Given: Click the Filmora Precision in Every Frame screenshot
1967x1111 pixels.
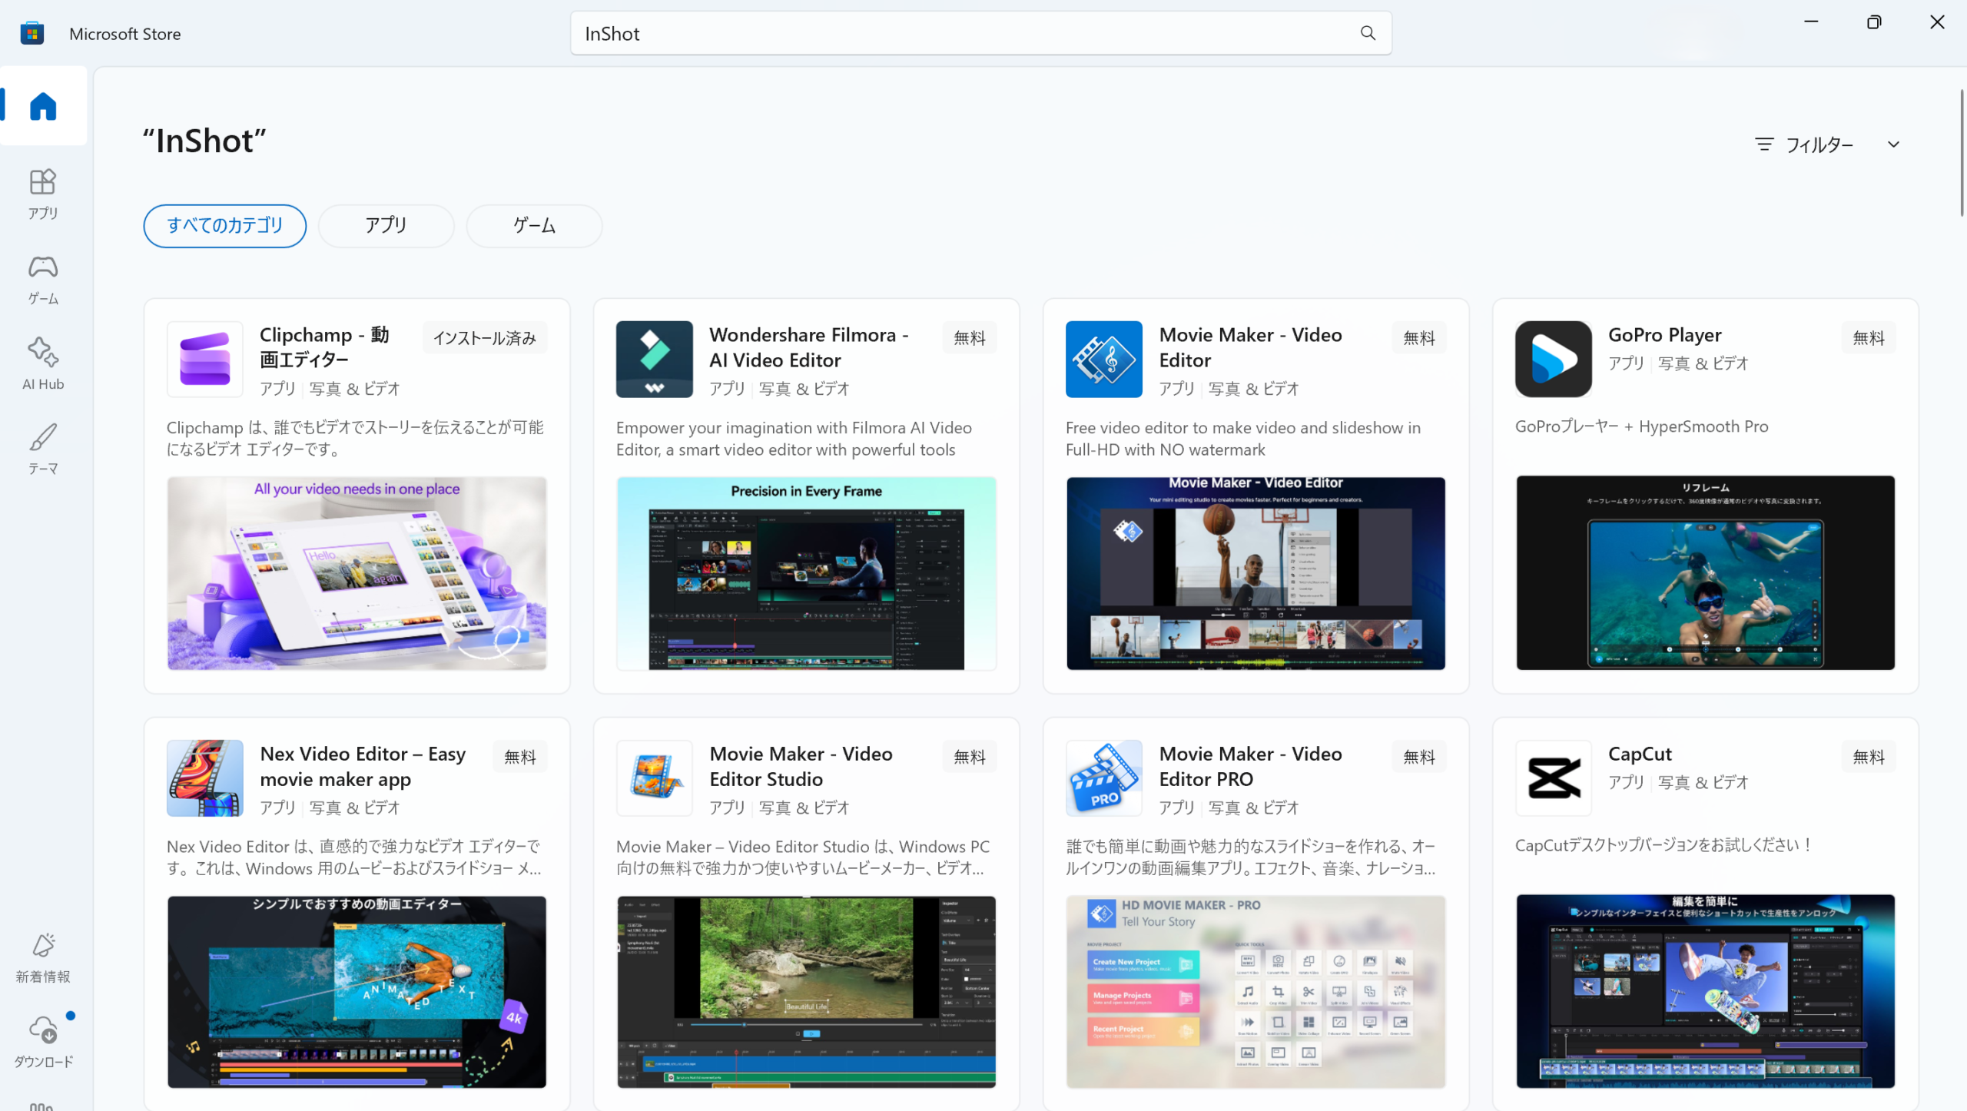Looking at the screenshot, I should coord(806,573).
